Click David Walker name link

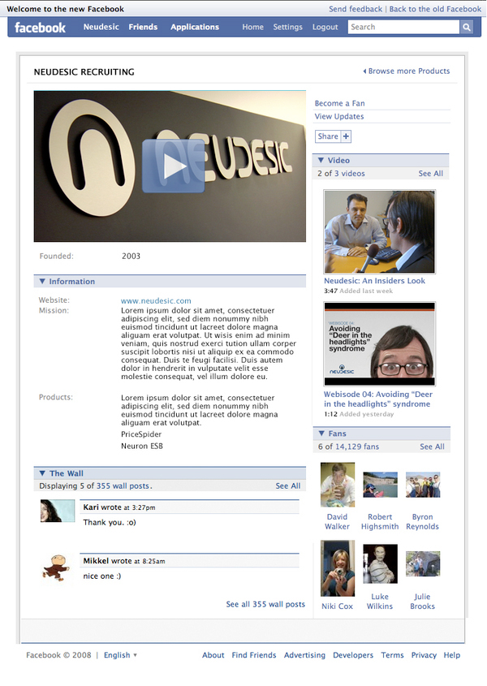(x=338, y=521)
